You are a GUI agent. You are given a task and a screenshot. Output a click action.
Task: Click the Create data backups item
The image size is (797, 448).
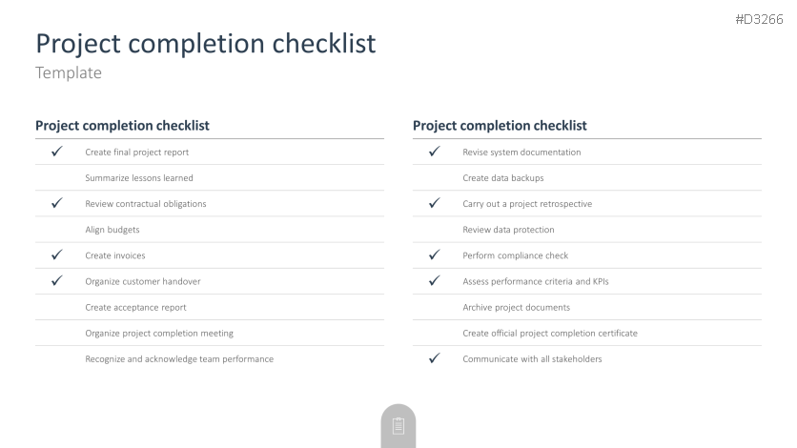click(x=503, y=178)
